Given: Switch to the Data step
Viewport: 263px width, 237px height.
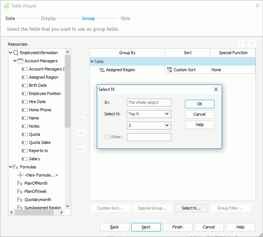Looking at the screenshot, I should pos(10,18).
